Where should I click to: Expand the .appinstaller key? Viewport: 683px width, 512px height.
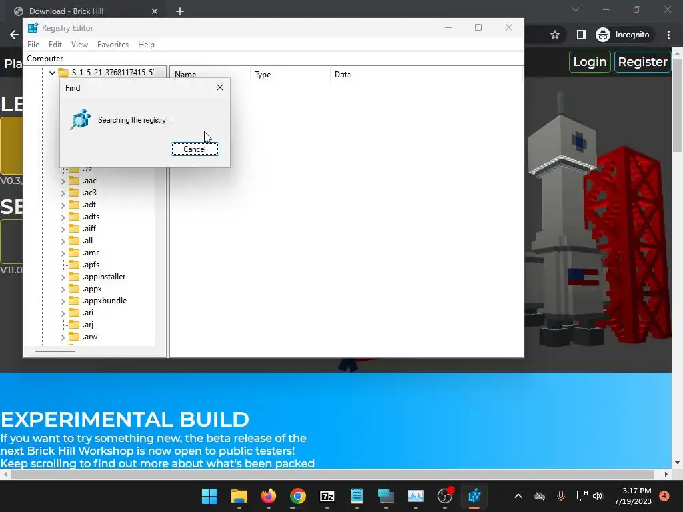(63, 277)
